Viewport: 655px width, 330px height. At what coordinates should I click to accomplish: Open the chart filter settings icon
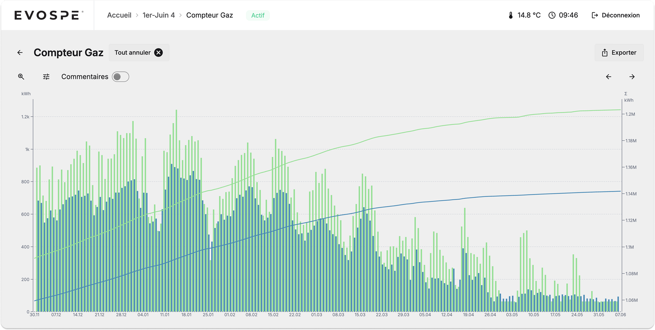tap(46, 77)
